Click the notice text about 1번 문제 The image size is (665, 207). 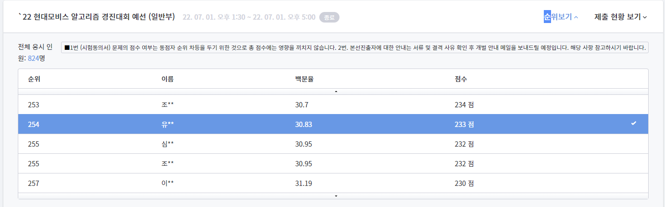(355, 48)
